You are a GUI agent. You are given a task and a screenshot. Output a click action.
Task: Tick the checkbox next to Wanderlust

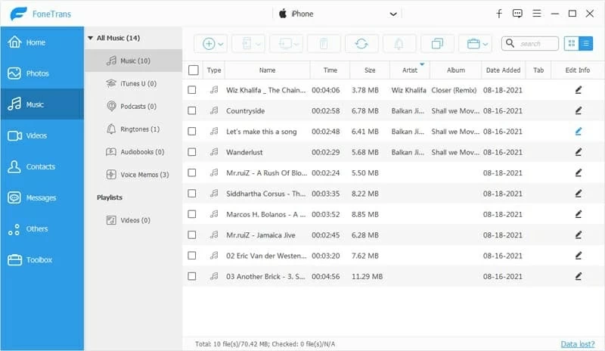pyautogui.click(x=192, y=152)
